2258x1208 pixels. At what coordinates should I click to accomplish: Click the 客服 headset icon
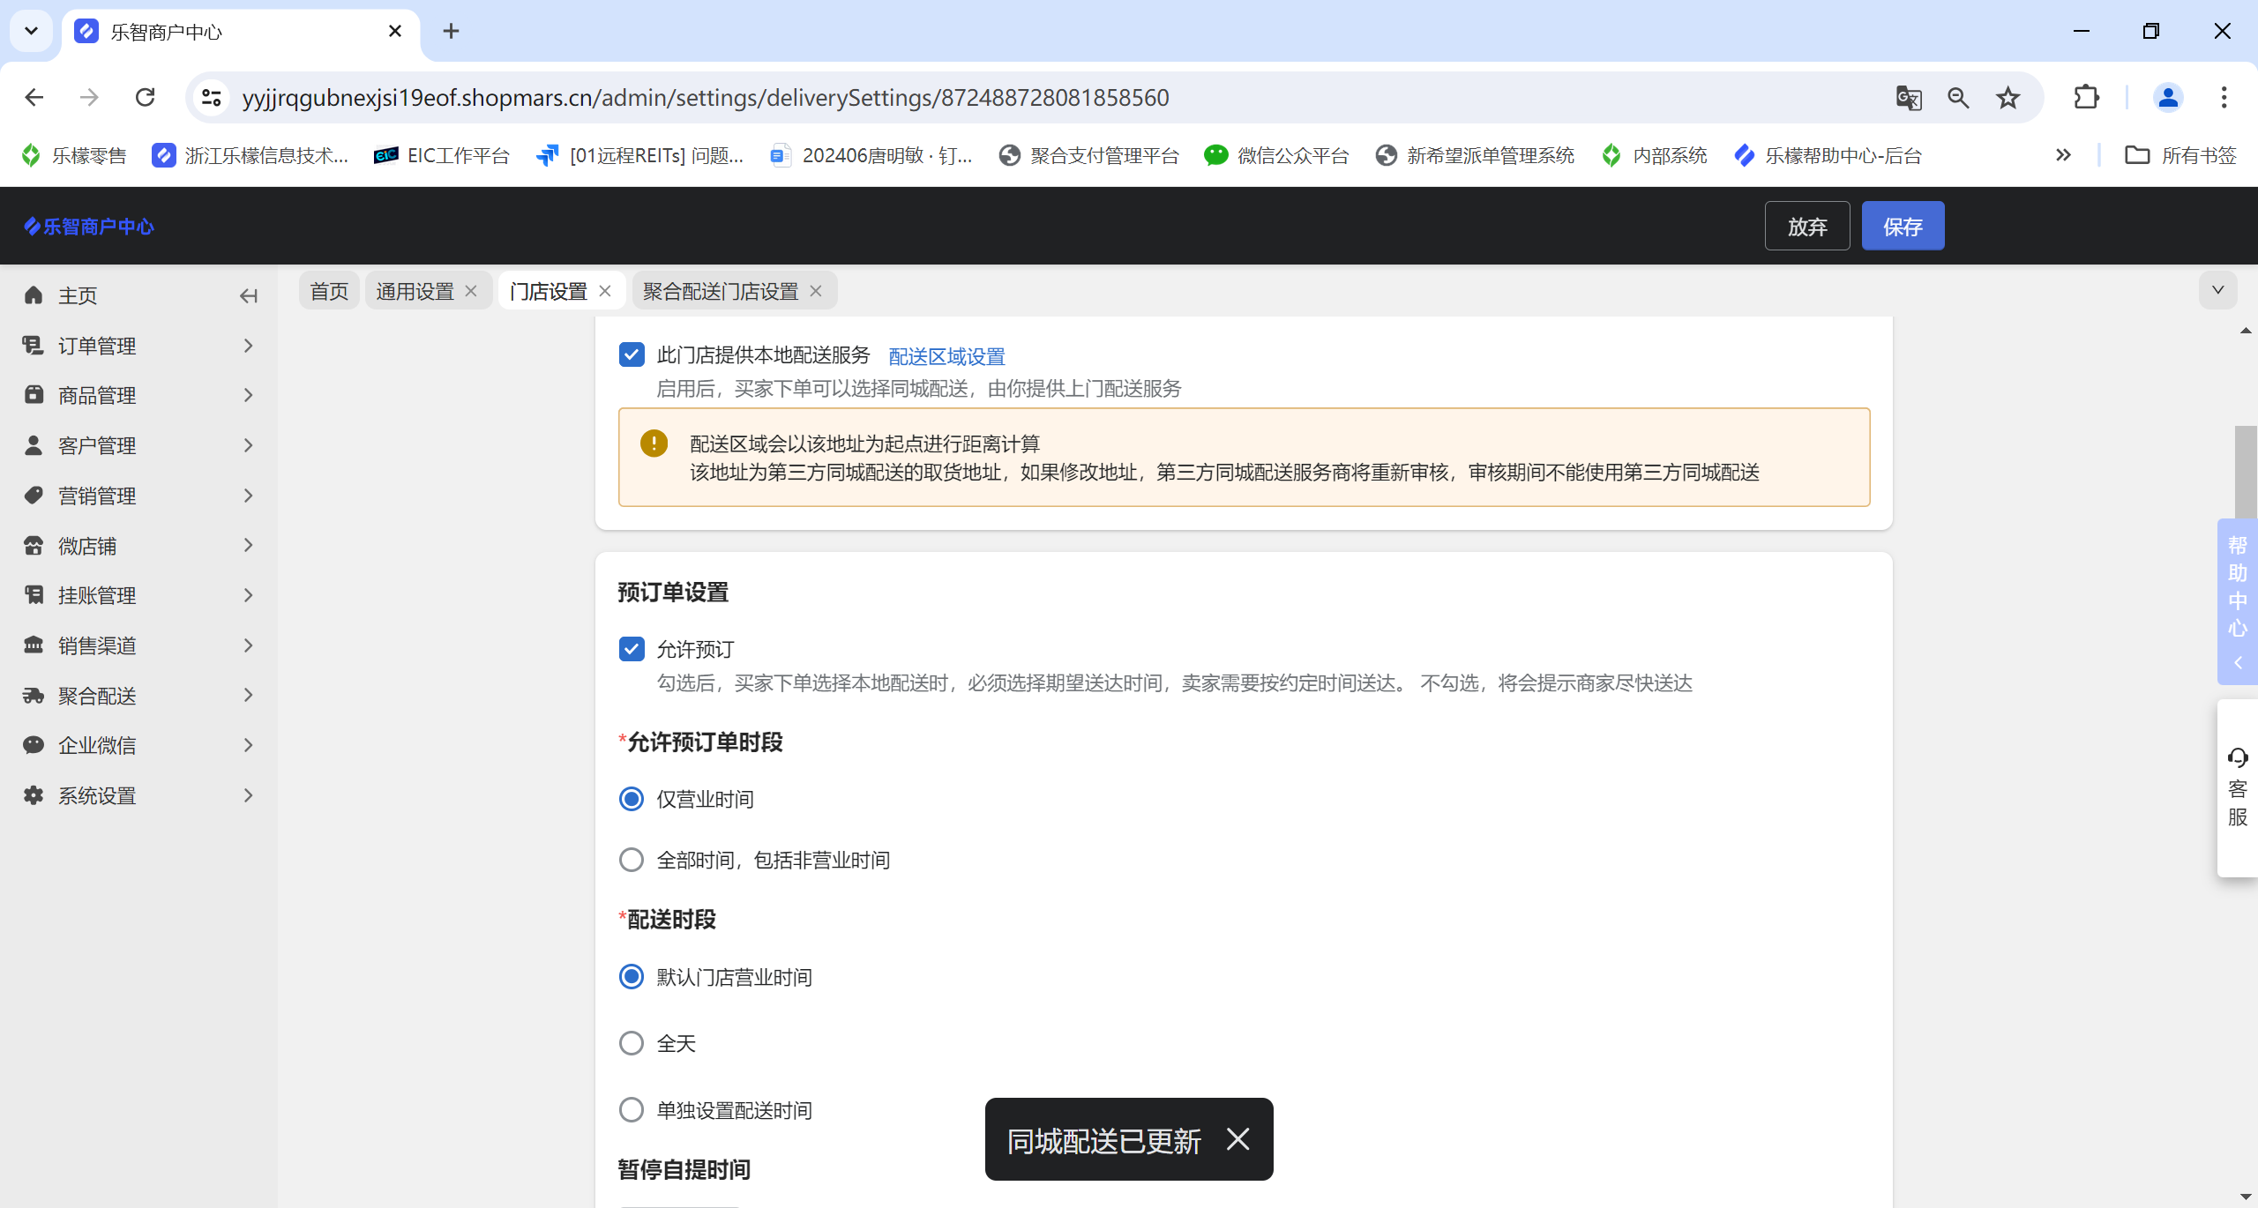(x=2237, y=757)
